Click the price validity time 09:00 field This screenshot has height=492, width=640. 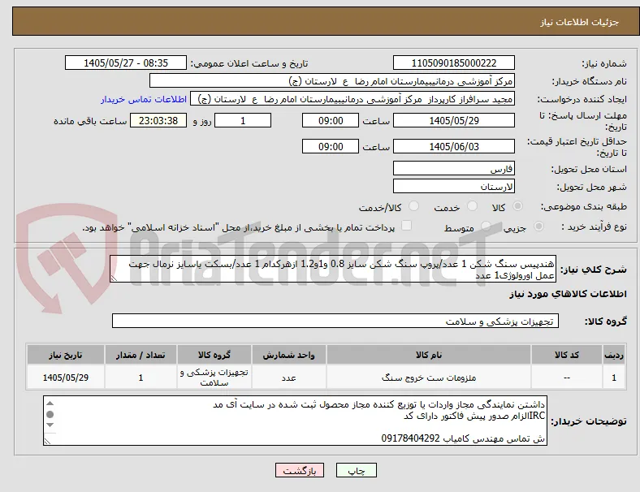coord(331,146)
